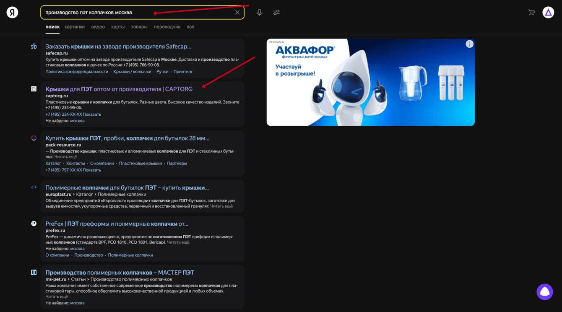Click the prefex.ru domain link
This screenshot has height=312, width=562.
coord(55,230)
